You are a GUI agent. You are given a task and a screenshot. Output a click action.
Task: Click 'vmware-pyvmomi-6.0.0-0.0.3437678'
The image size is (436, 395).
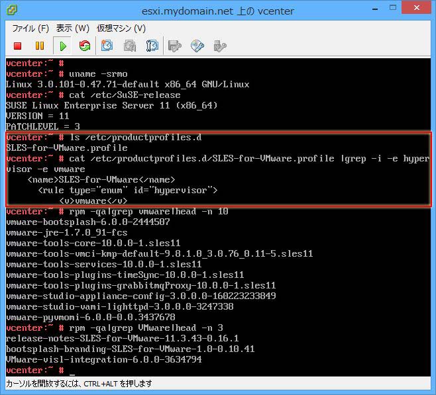coord(91,317)
